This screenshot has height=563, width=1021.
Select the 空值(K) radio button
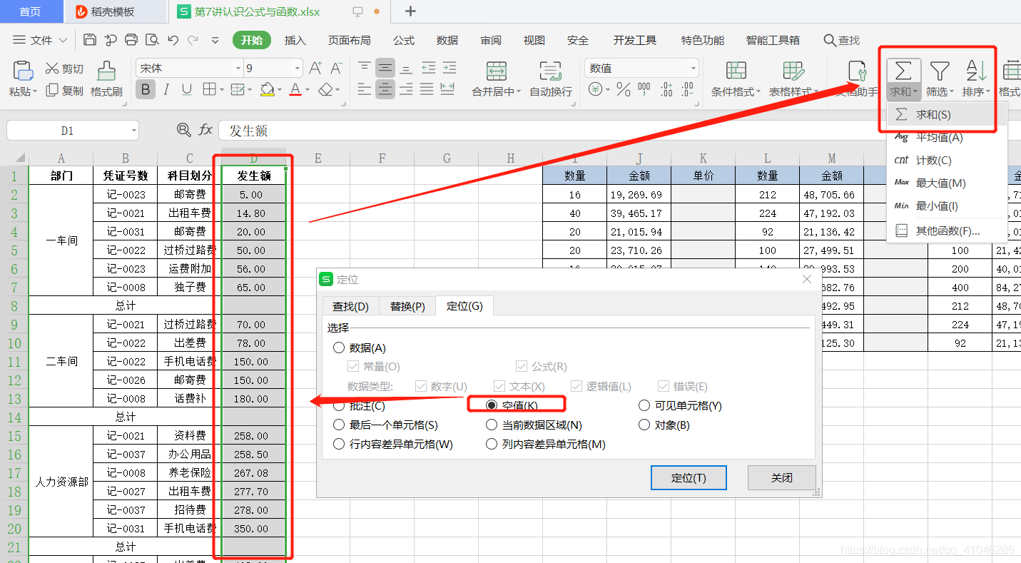pyautogui.click(x=491, y=405)
